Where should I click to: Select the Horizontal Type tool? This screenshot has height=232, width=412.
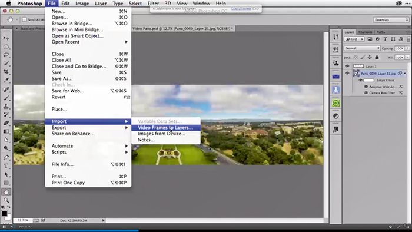click(x=6, y=166)
